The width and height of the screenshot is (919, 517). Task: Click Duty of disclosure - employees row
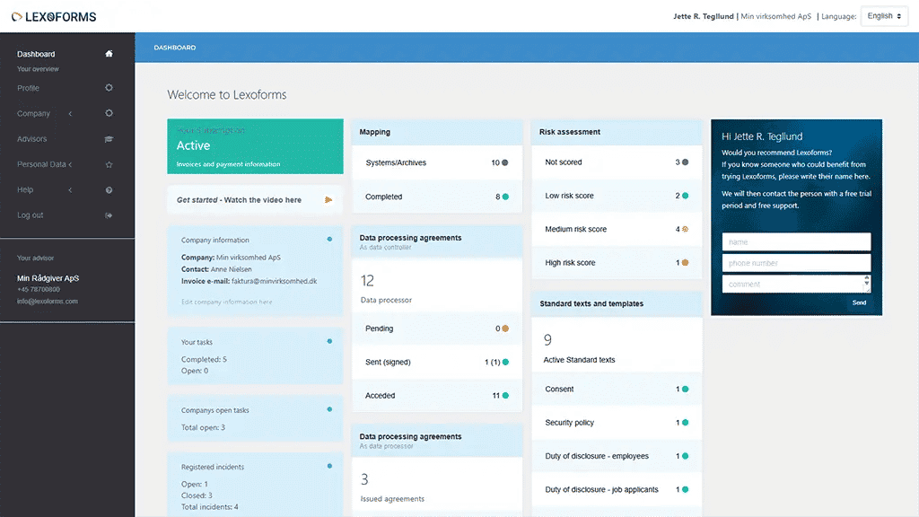[x=617, y=456]
